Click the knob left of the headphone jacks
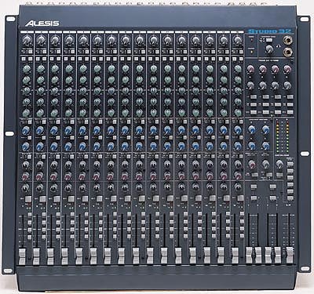314x294 pixels. pyautogui.click(x=269, y=49)
